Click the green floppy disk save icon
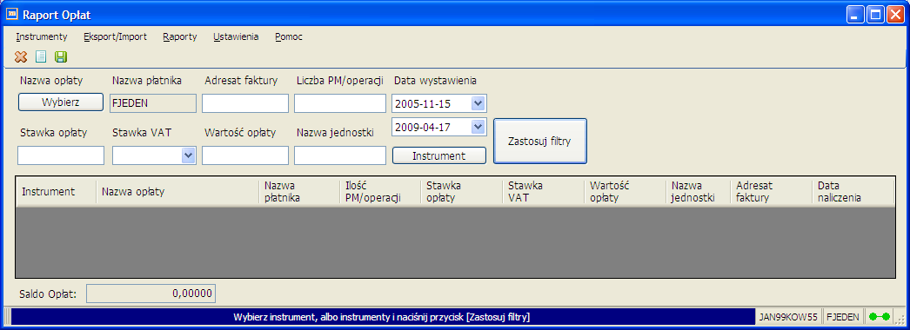910x330 pixels. pos(61,56)
